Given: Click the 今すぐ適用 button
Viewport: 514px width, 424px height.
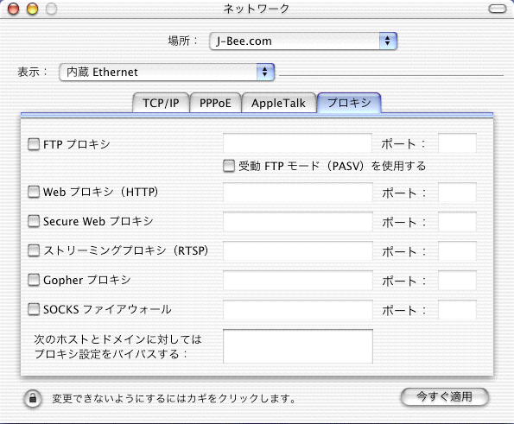Looking at the screenshot, I should point(445,397).
